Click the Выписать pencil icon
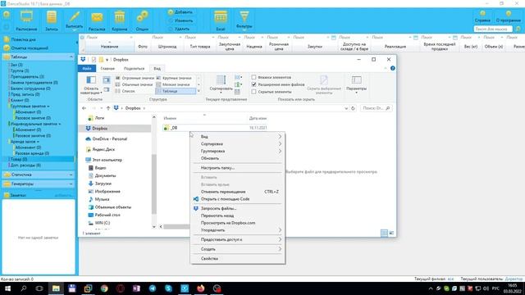 75,20
